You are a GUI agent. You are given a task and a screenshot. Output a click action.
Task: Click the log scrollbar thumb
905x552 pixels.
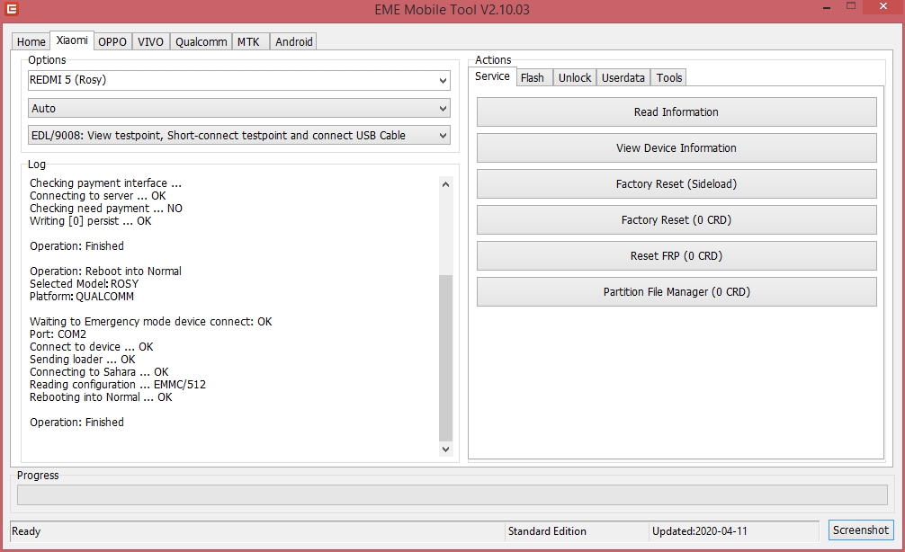click(x=445, y=358)
